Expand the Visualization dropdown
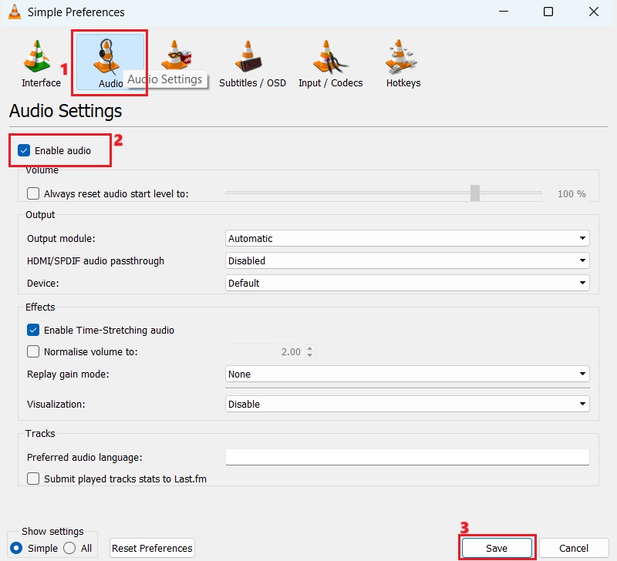The image size is (617, 561). point(407,404)
